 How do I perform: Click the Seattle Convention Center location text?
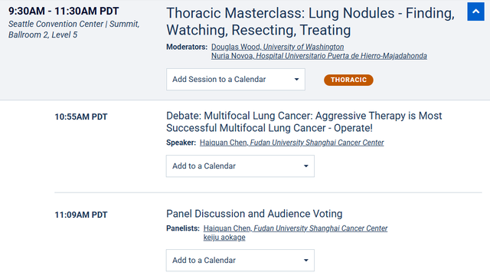click(x=73, y=29)
